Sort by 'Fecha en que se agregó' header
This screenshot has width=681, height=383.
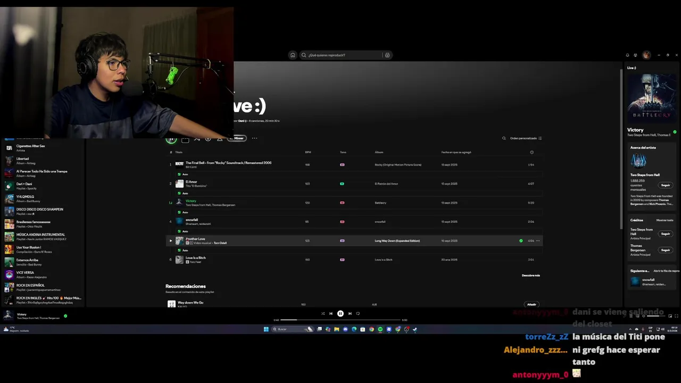(x=456, y=152)
